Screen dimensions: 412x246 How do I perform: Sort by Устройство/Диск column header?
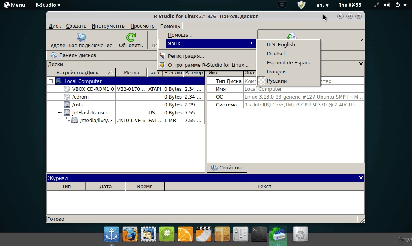[81, 72]
